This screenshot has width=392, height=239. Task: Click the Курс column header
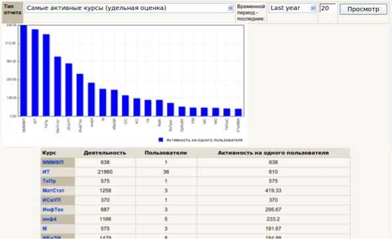tap(49, 153)
